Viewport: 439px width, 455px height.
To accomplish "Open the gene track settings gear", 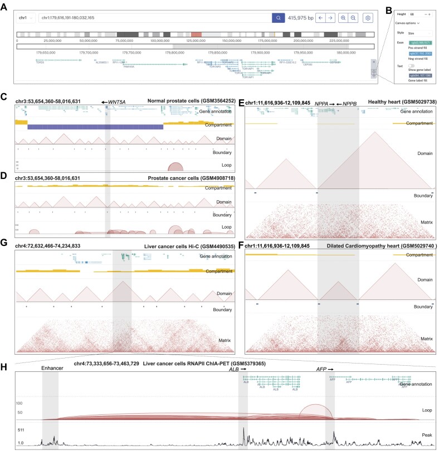I will 374,71.
